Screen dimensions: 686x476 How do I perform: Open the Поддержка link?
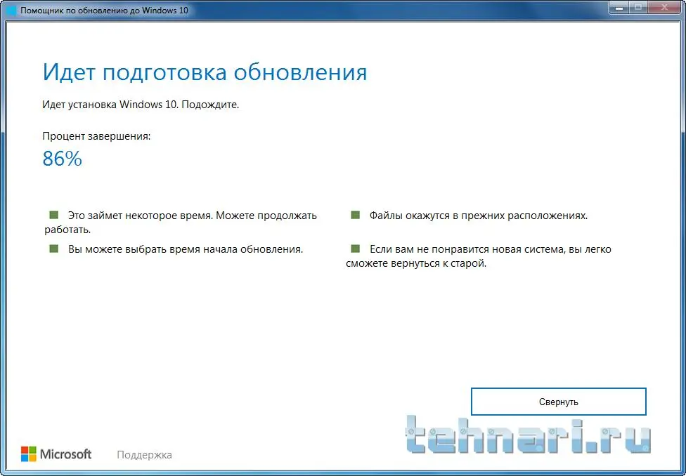pyautogui.click(x=144, y=455)
